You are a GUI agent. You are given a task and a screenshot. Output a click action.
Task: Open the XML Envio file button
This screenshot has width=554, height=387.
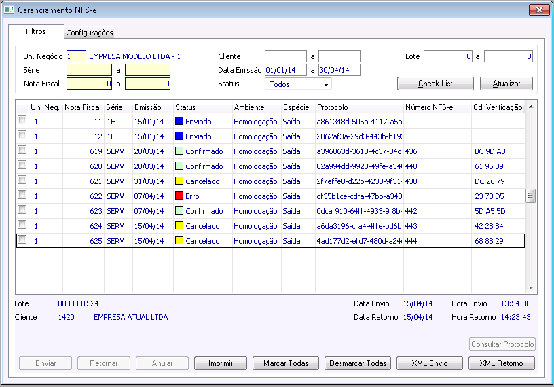coord(429,363)
